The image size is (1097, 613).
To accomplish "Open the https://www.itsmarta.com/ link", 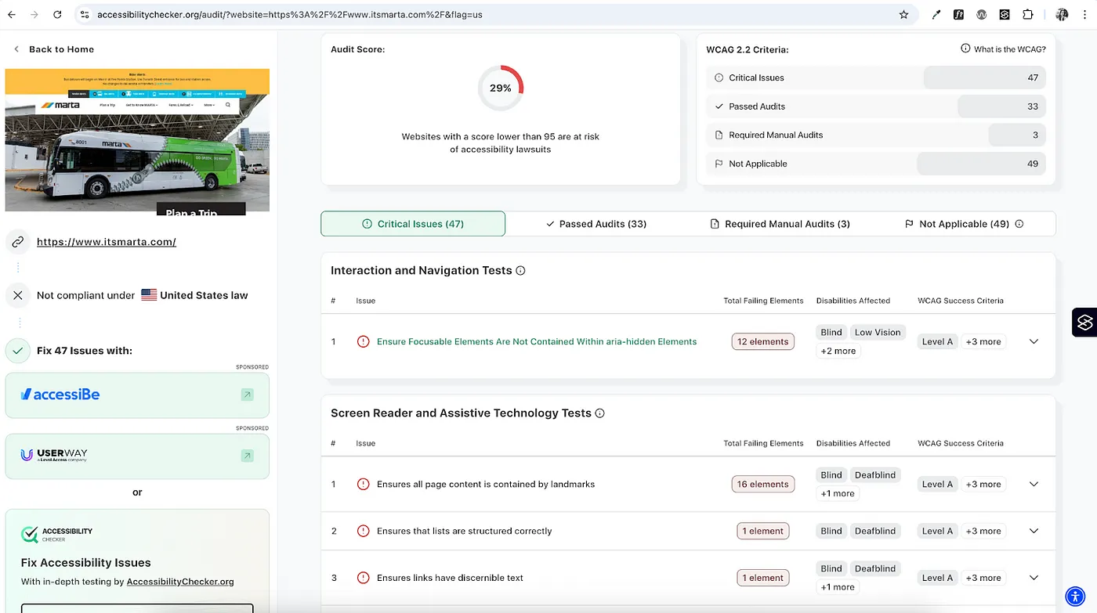I will point(107,242).
